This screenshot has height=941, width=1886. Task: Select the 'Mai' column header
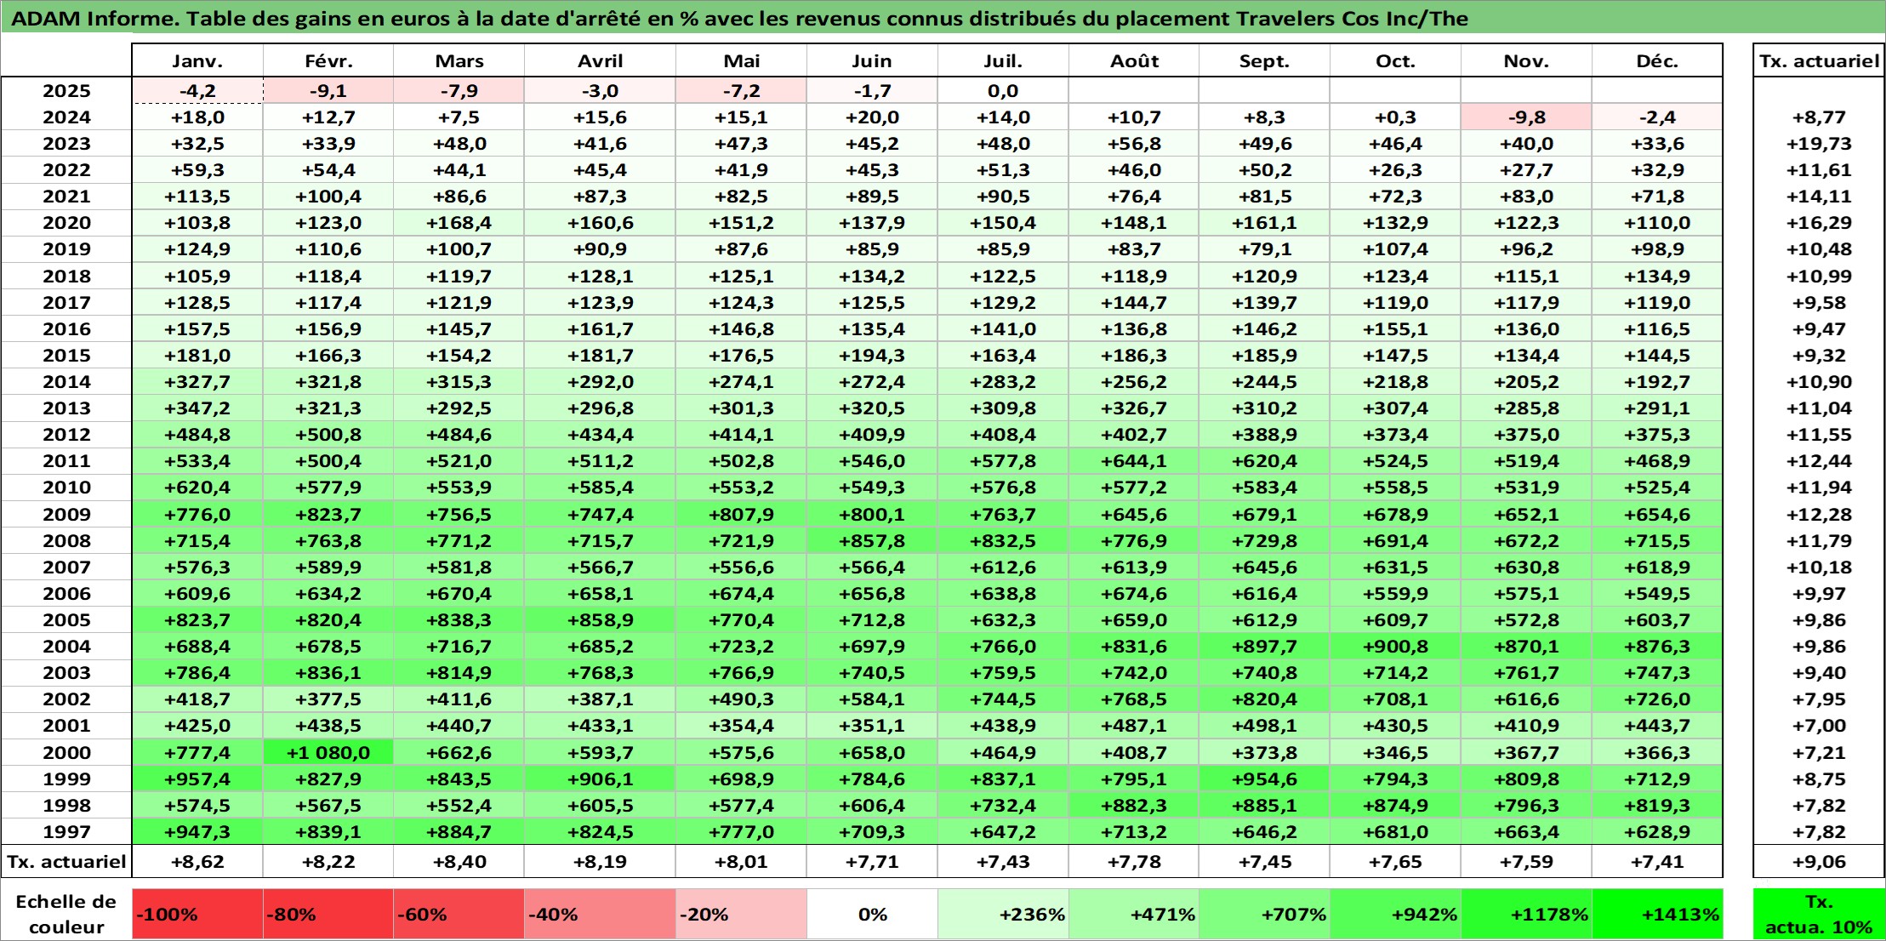(x=741, y=60)
